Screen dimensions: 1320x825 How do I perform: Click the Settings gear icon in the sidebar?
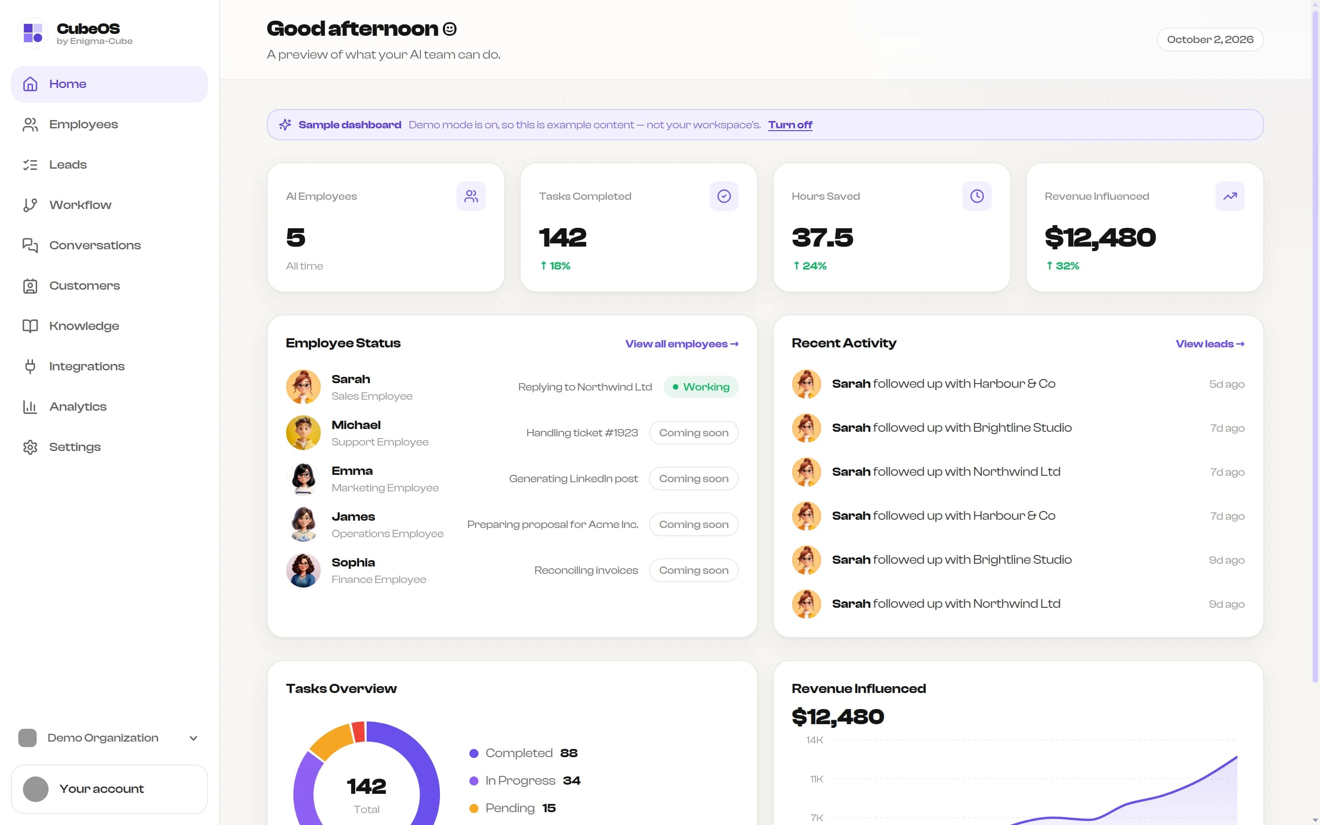(x=30, y=447)
